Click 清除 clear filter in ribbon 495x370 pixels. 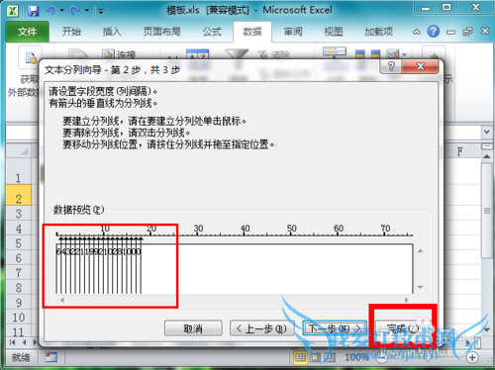[274, 54]
